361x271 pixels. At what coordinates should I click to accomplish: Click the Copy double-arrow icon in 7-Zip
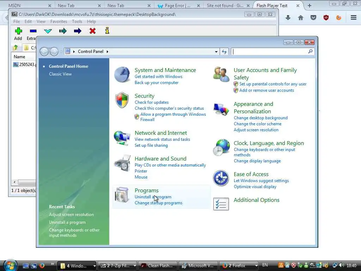[63, 31]
